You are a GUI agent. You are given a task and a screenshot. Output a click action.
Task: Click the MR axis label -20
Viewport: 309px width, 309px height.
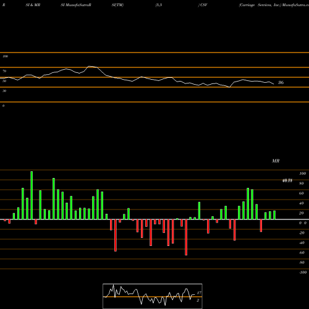click(x=302, y=233)
